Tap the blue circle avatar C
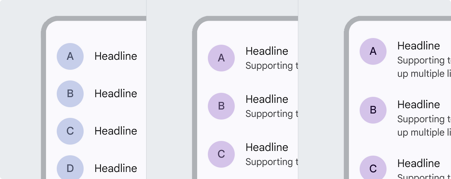The height and width of the screenshot is (179, 451). click(x=70, y=131)
